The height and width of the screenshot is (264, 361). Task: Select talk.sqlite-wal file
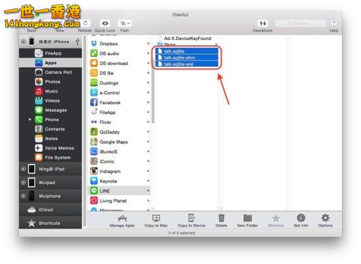click(x=186, y=64)
